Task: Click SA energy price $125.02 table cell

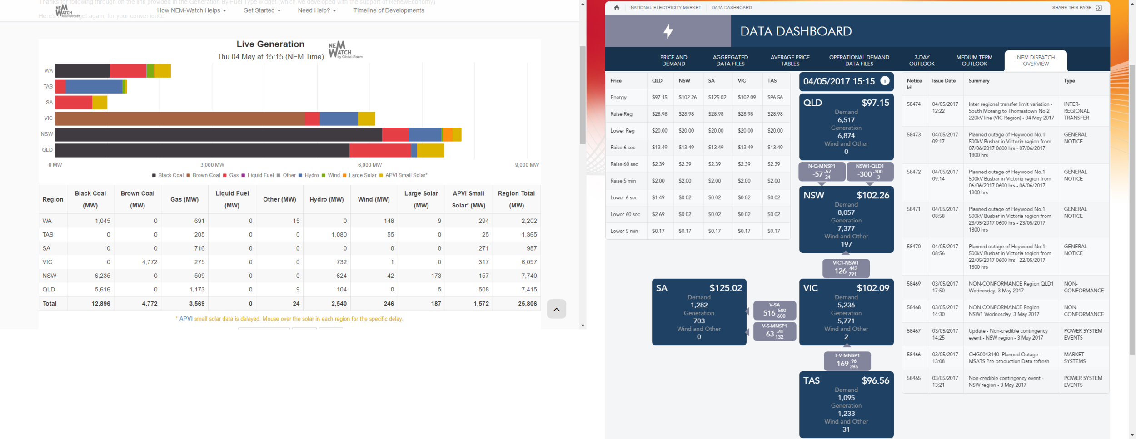Action: point(717,98)
